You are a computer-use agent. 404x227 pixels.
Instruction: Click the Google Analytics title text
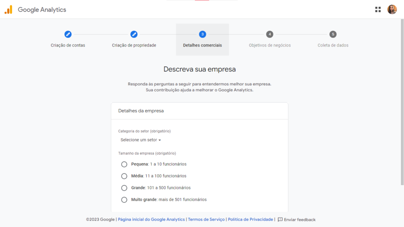42,10
